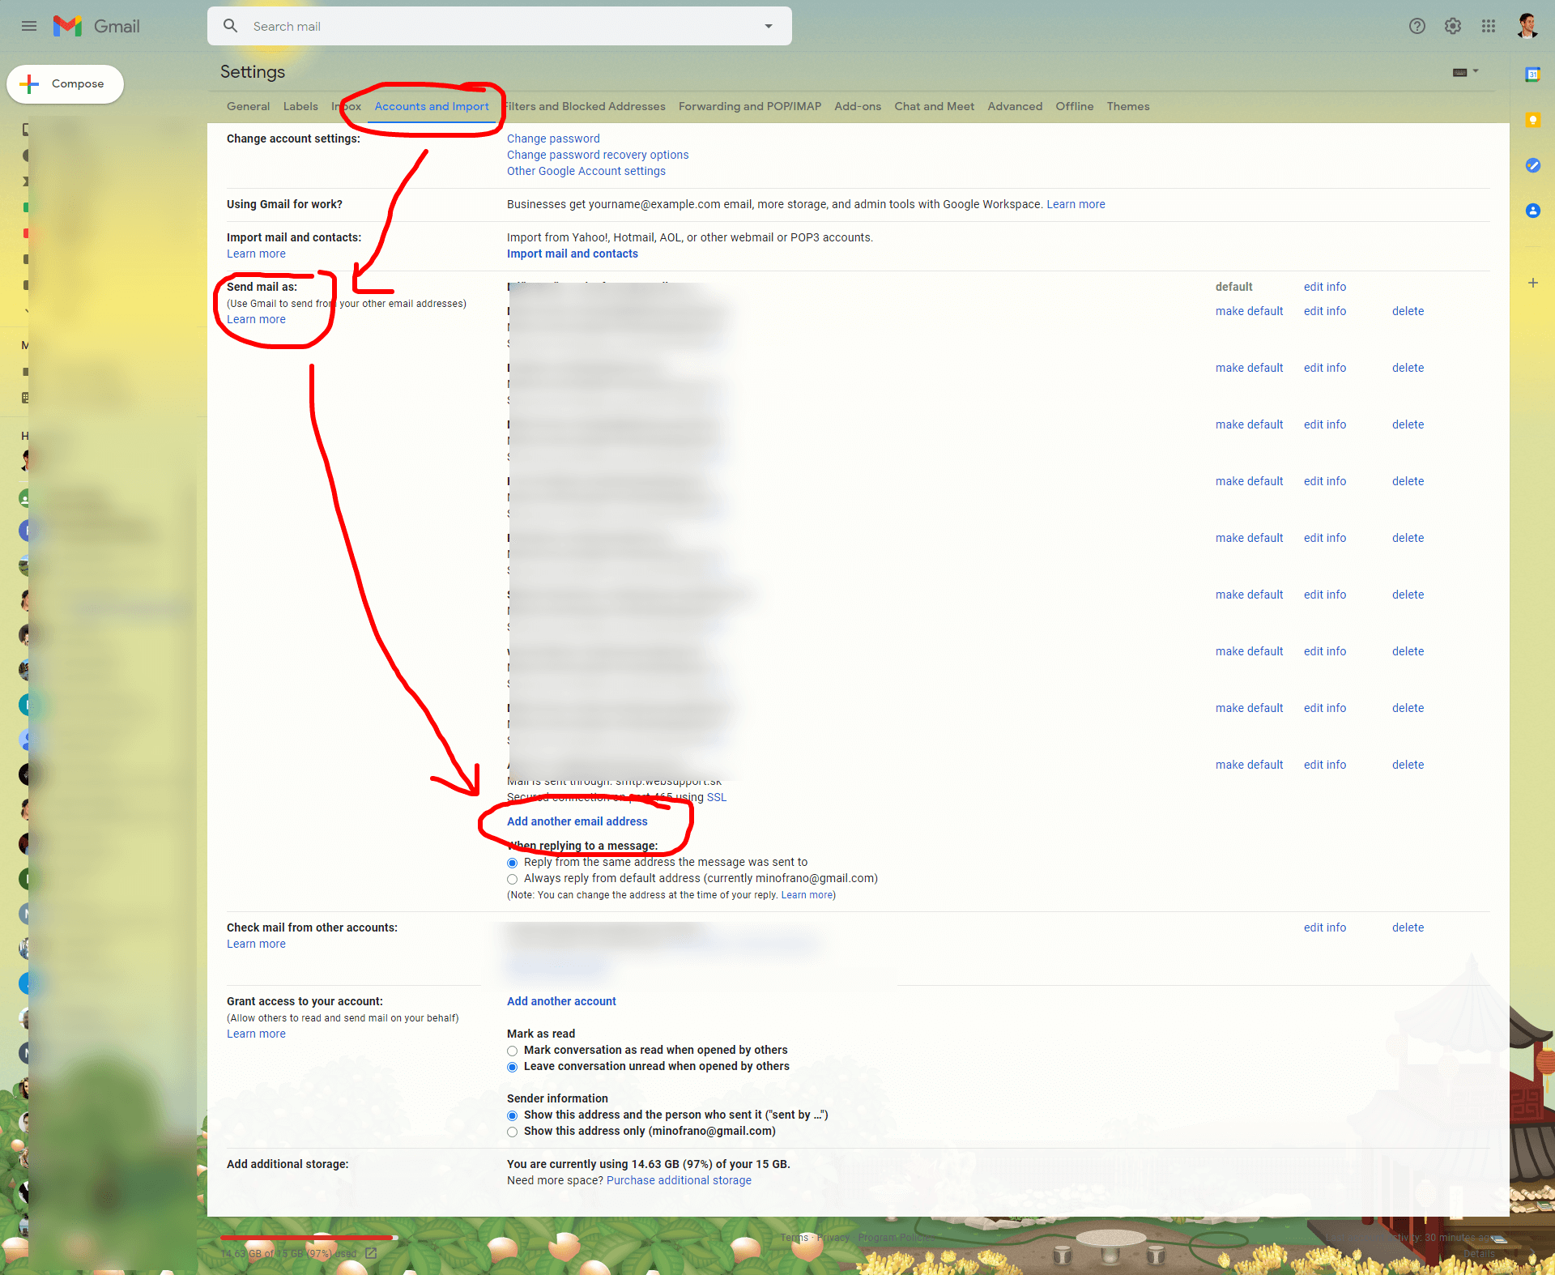
Task: Click the get add-ons plus icon
Action: 1532,283
